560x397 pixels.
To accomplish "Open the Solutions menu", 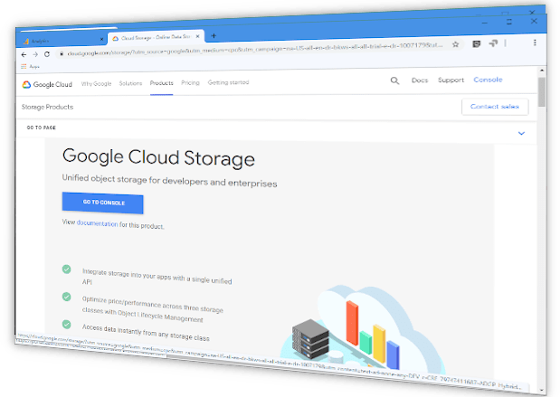I will pyautogui.click(x=130, y=83).
